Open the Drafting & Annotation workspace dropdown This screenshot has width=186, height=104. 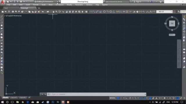pyautogui.click(x=58, y=2)
